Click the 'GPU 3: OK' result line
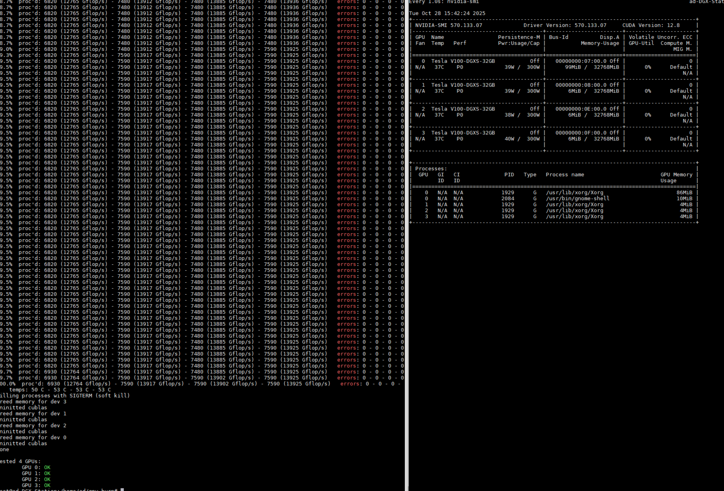This screenshot has width=724, height=491. (x=36, y=485)
